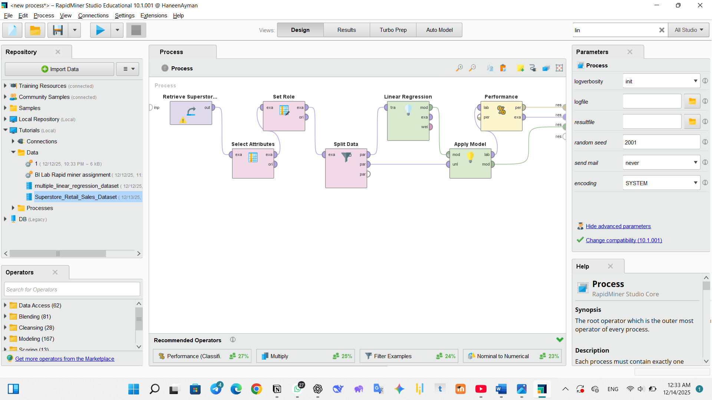Add a note with the yellow sticky icon
This screenshot has width=712, height=400.
click(520, 68)
